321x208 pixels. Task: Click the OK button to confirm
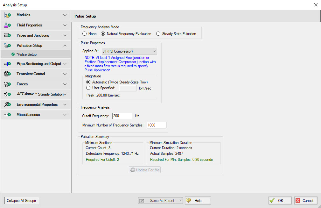click(280, 201)
